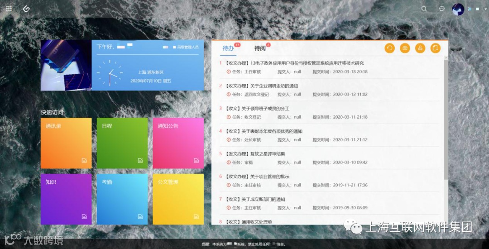
Task: Click the 下午好 greeting text
Action: click(105, 47)
